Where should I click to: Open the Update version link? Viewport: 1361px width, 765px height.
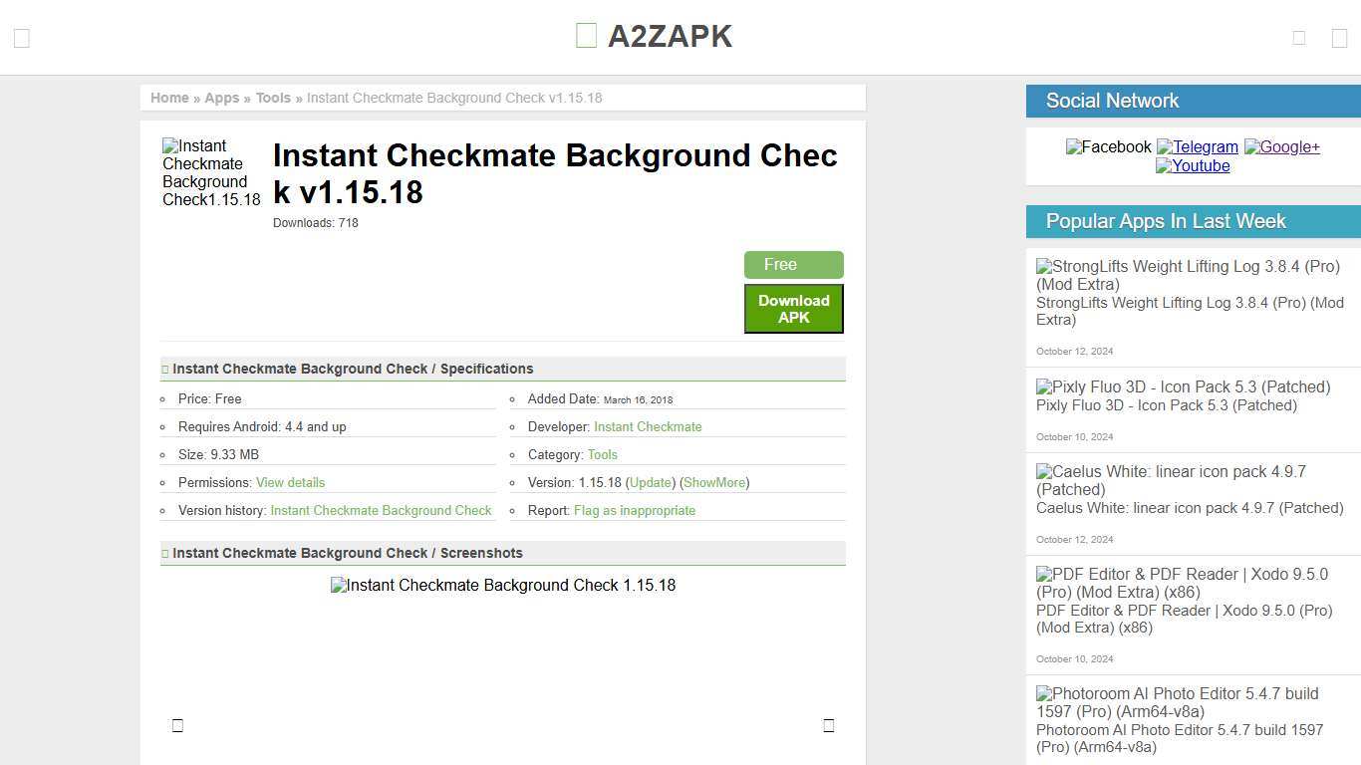tap(650, 482)
